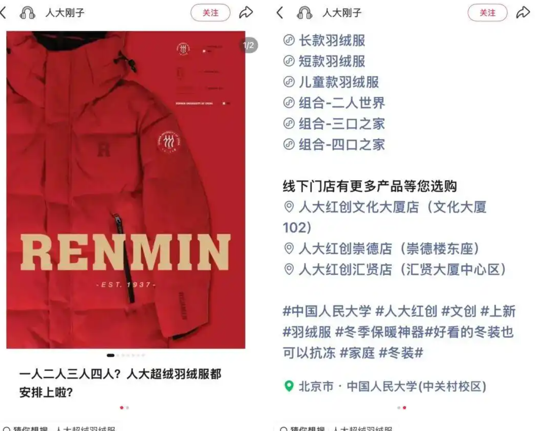Tap the 1/2 image counter badge
Image resolution: width=535 pixels, height=431 pixels.
tap(248, 45)
